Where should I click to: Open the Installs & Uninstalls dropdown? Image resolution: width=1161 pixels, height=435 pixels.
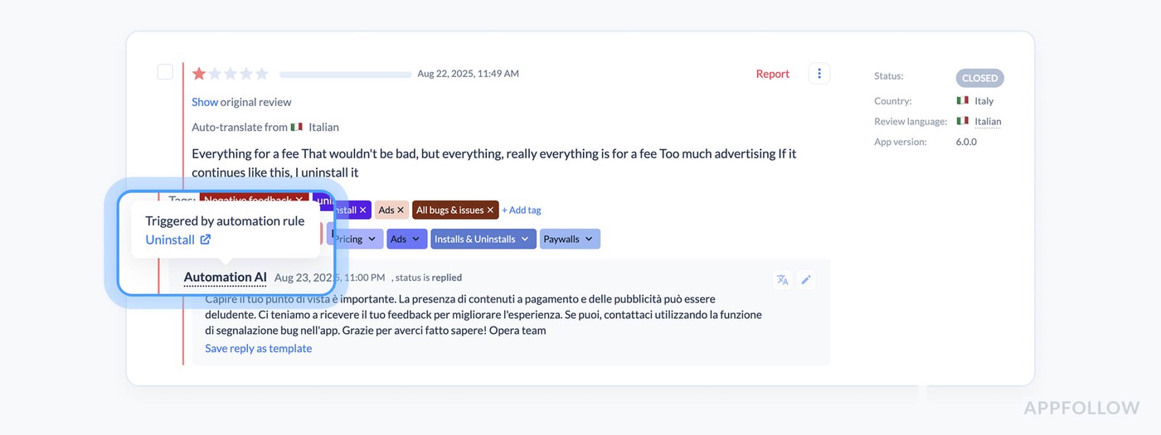(523, 239)
